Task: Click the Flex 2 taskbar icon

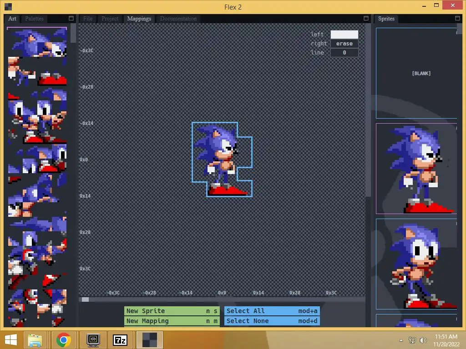Action: 149,340
